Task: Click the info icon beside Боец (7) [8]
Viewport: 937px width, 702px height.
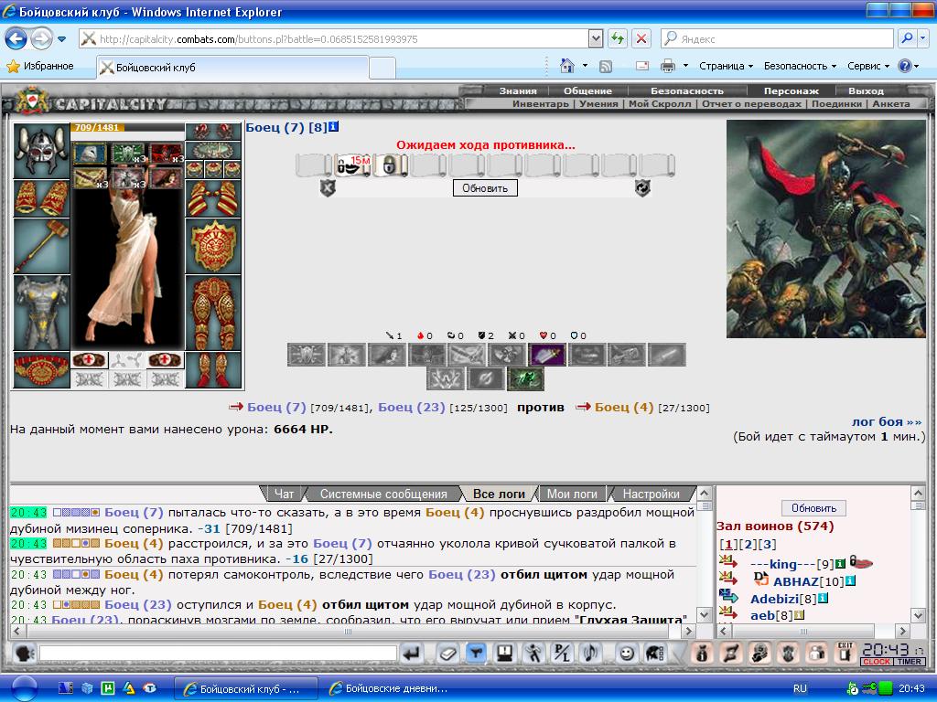Action: (333, 126)
